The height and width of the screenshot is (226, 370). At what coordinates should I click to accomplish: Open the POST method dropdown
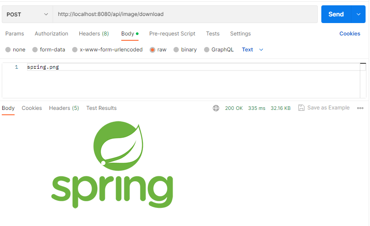27,15
